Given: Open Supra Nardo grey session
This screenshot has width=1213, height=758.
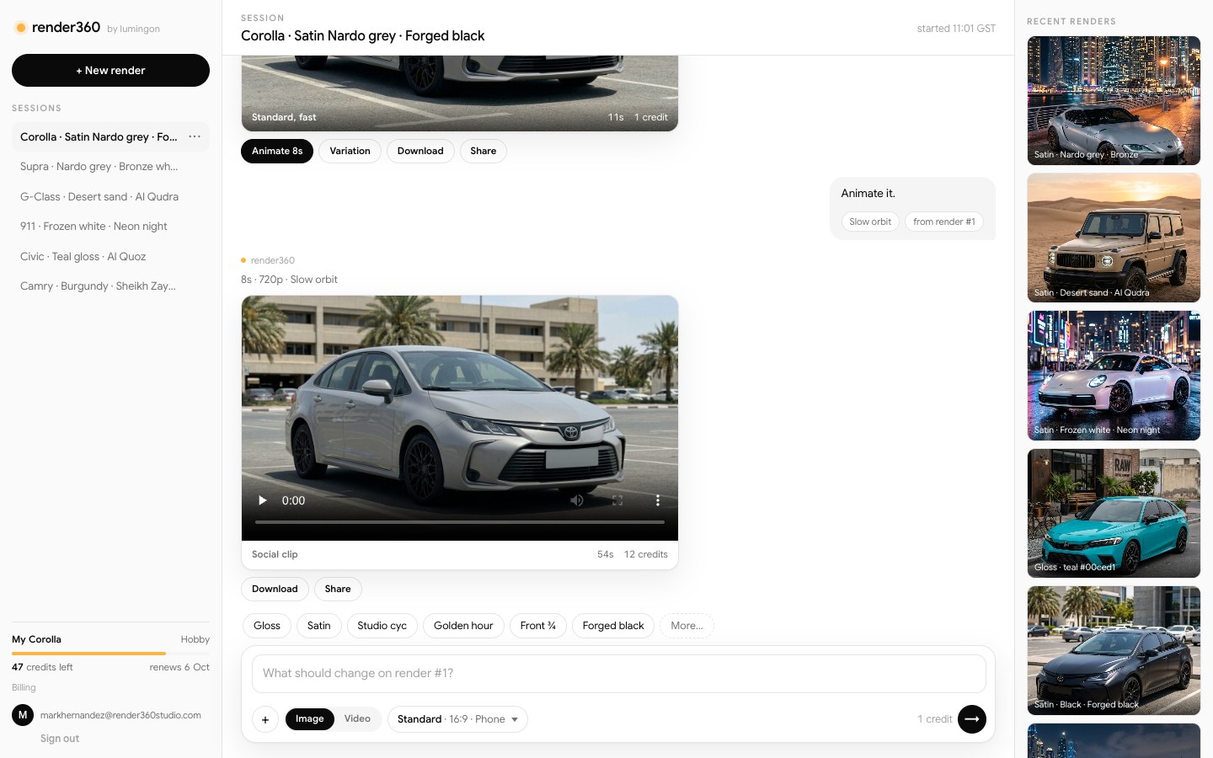Looking at the screenshot, I should 110,167.
